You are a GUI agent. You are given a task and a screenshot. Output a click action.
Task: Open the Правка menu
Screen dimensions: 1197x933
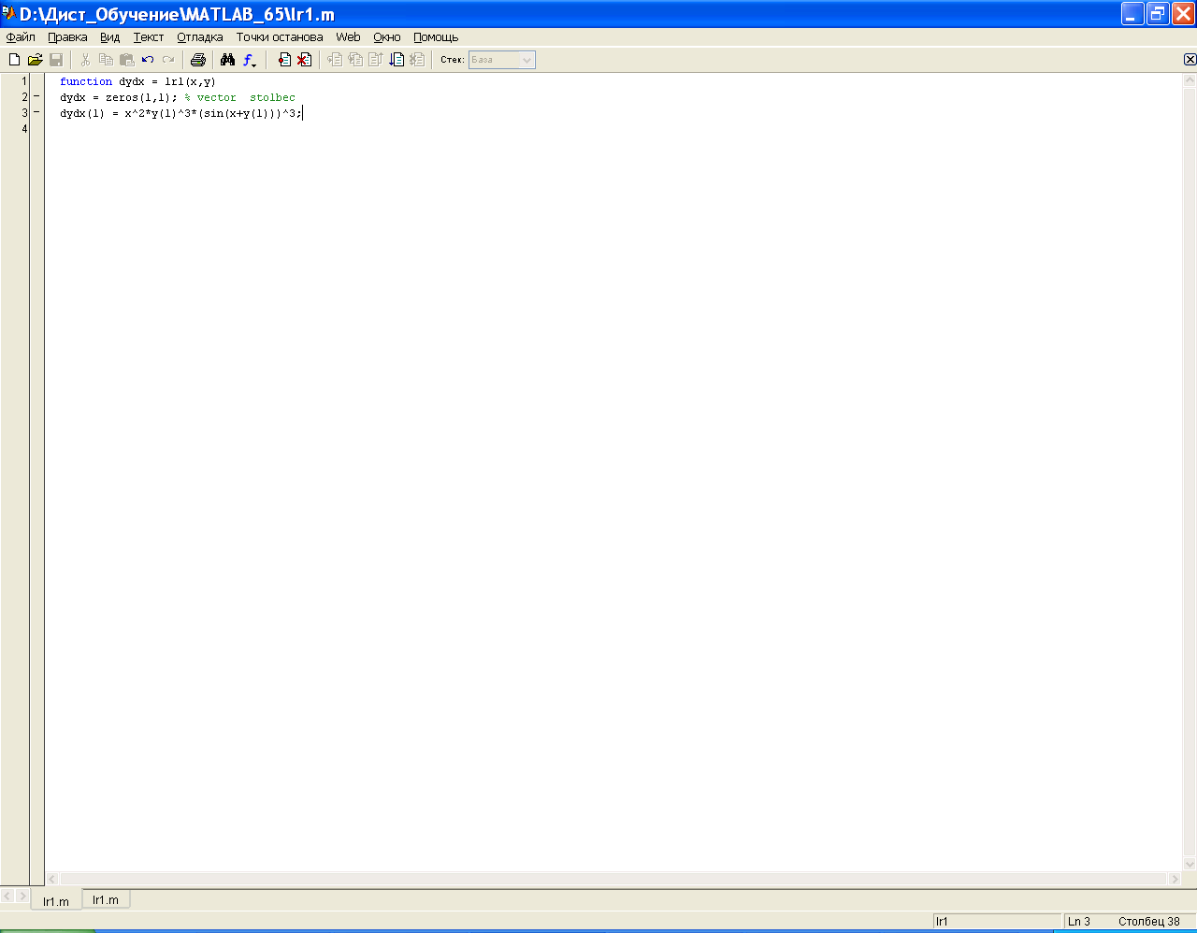pos(67,37)
